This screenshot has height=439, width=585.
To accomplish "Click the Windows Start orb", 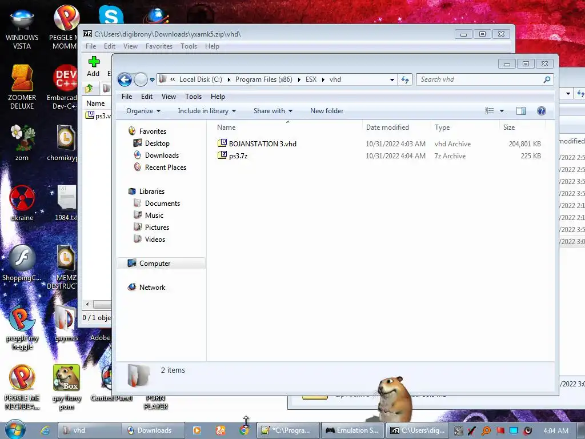I will point(15,430).
